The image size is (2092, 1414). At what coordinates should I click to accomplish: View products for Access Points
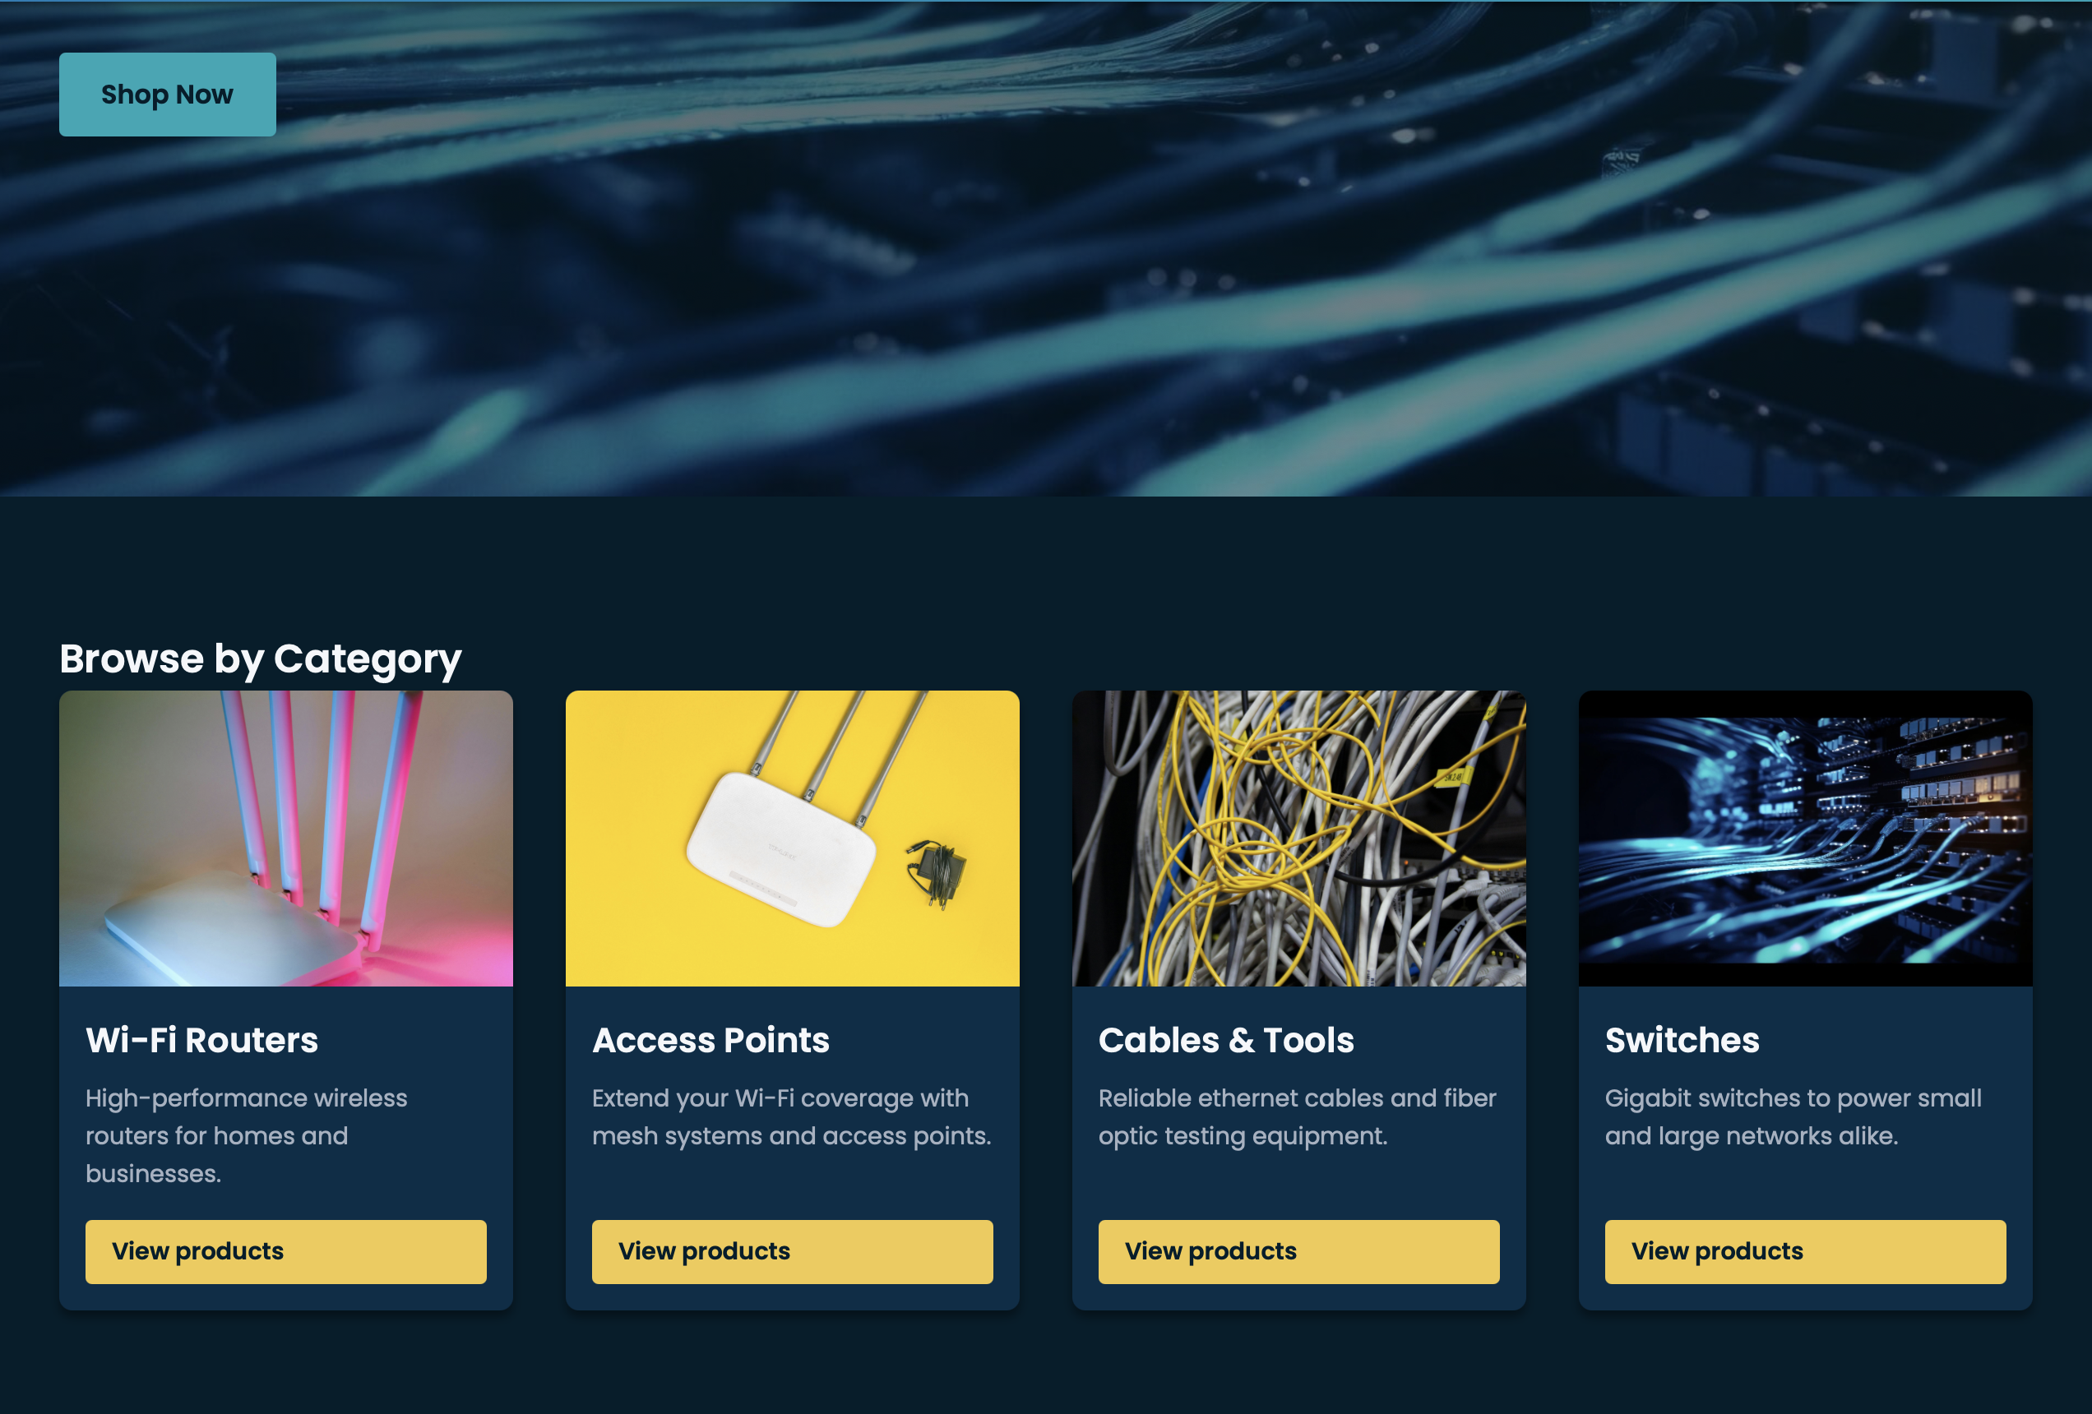tap(791, 1251)
